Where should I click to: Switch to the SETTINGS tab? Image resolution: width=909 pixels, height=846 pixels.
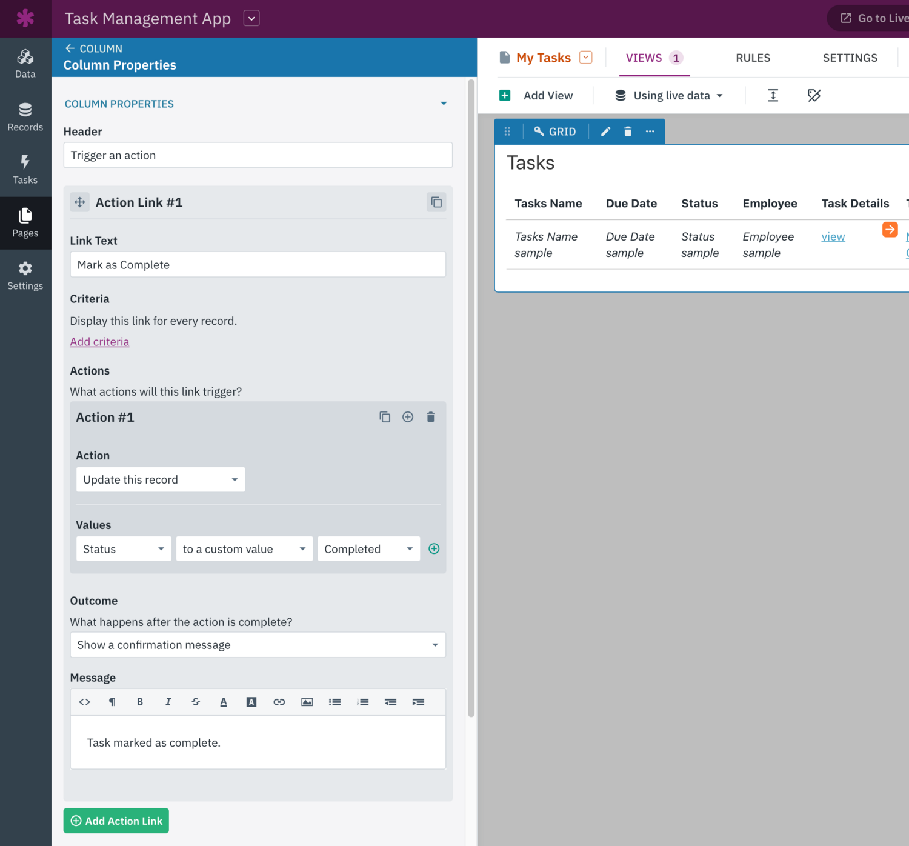pos(850,58)
